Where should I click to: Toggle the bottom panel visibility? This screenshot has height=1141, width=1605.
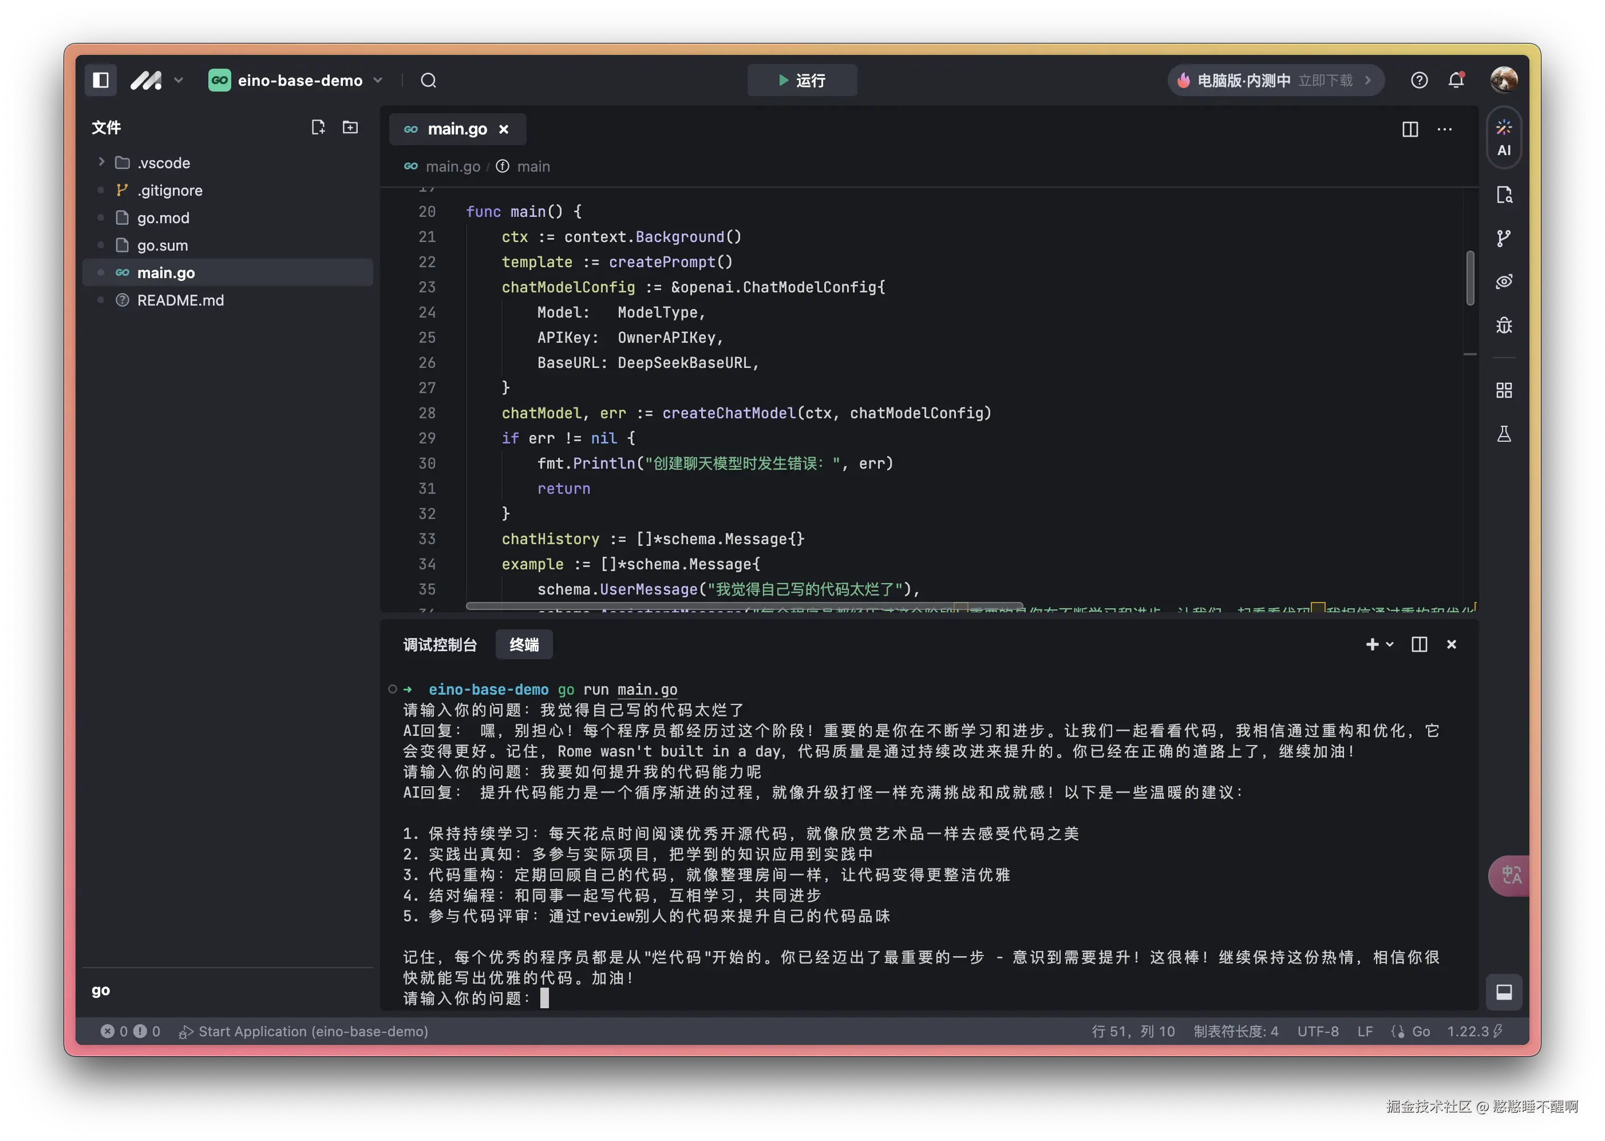1503,991
